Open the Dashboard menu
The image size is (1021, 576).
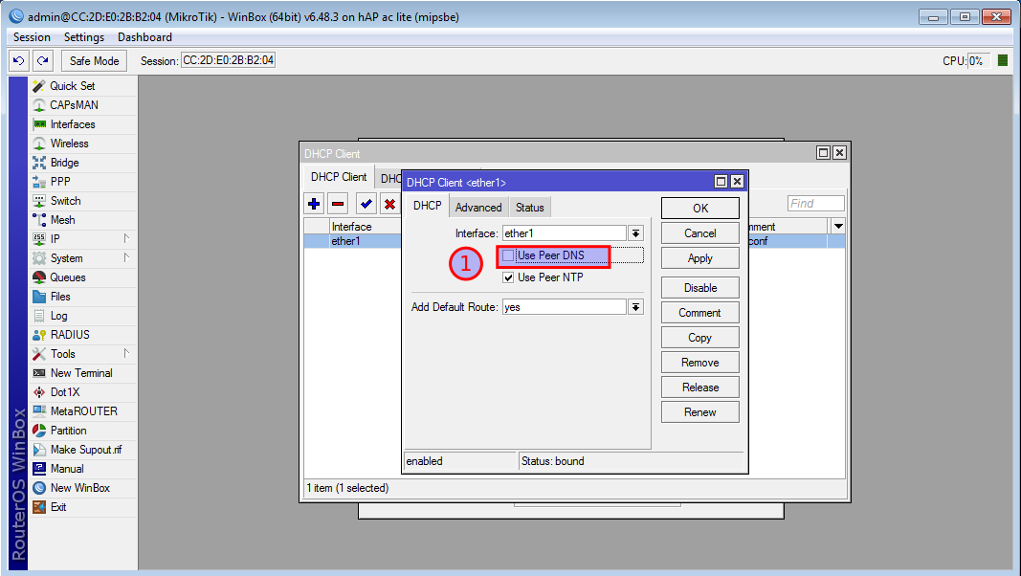coord(144,37)
